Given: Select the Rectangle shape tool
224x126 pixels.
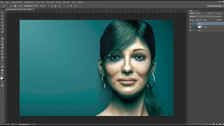Looking at the screenshot, I should [2, 67].
